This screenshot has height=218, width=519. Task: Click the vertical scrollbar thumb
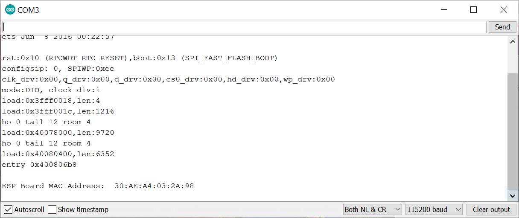coord(513,129)
